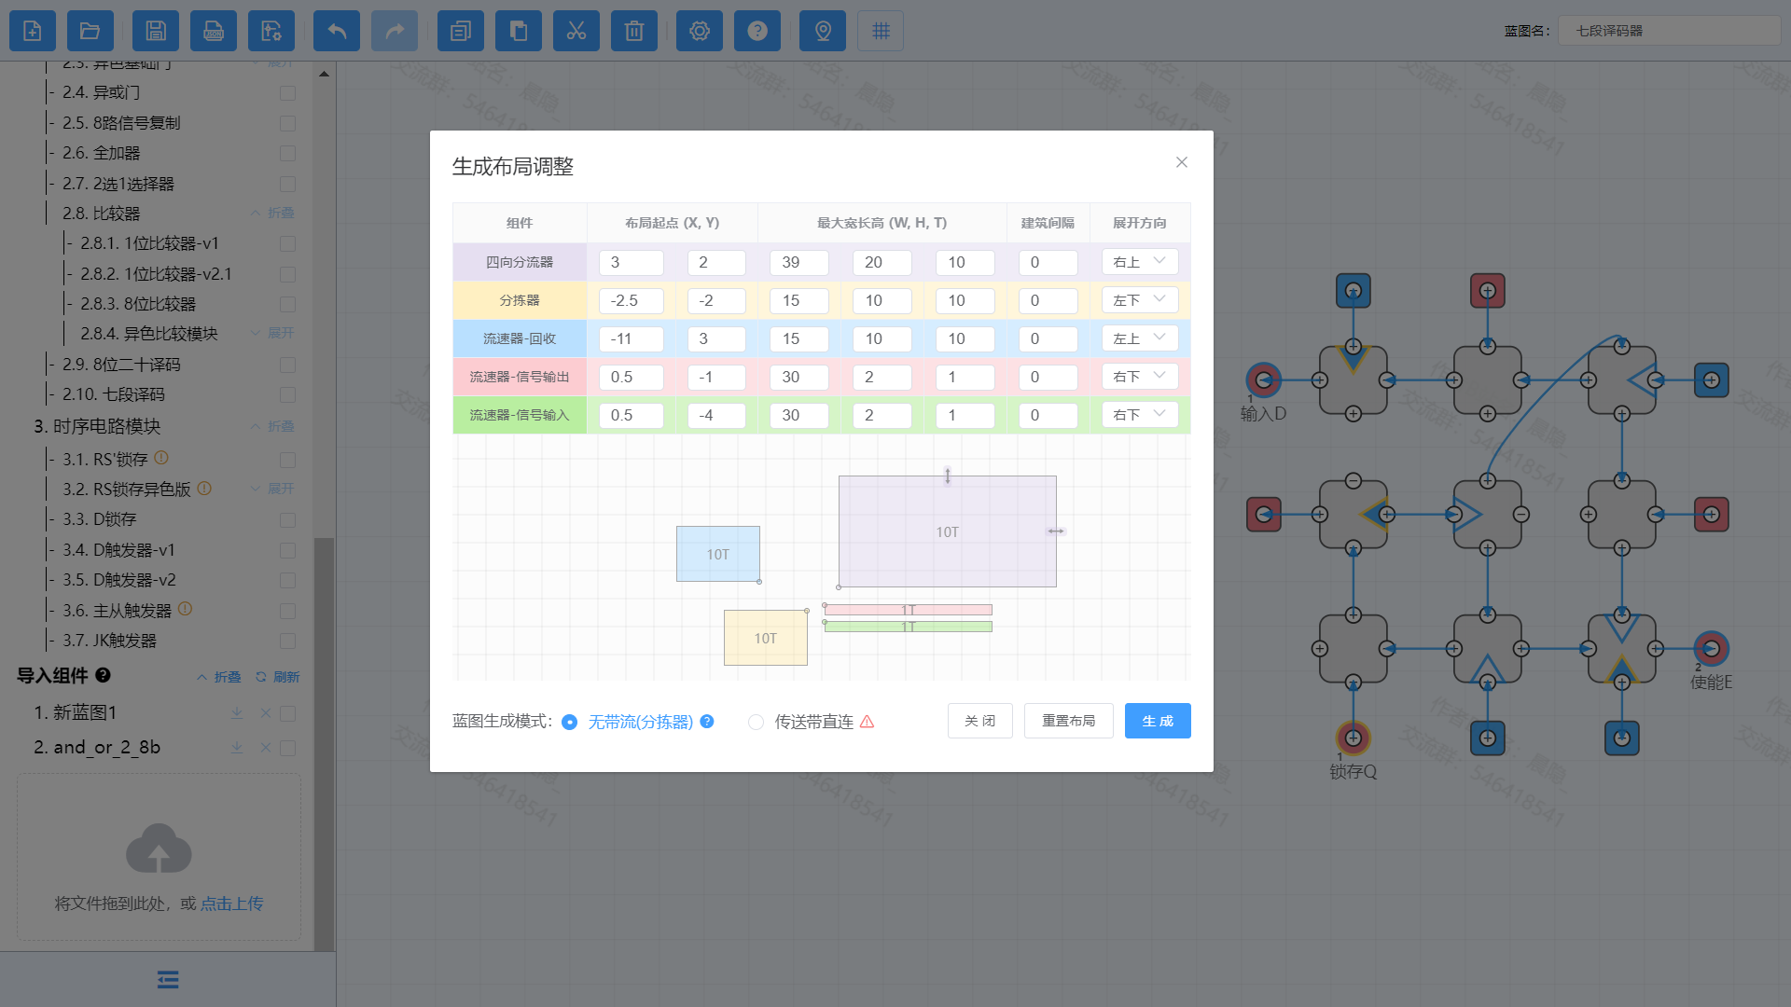This screenshot has width=1791, height=1007.
Task: Click the cloud upload icon
Action: pos(159,848)
